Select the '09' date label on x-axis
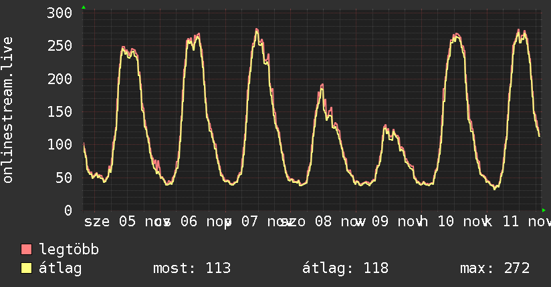Viewport: 551px width, 287px height. point(379,221)
